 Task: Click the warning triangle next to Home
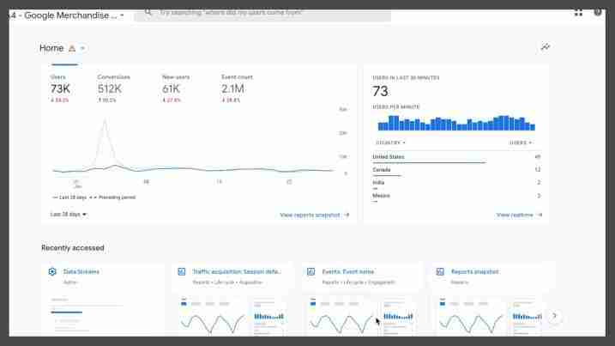[72, 48]
